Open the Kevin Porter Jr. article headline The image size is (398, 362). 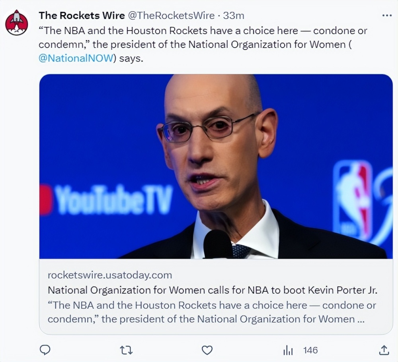(212, 290)
